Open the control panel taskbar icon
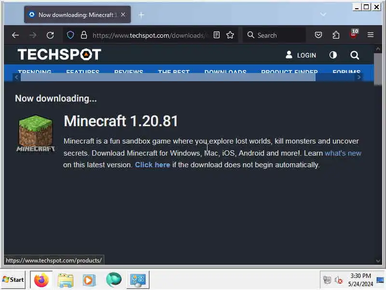Viewport: 386px width, 290px height. point(138,280)
